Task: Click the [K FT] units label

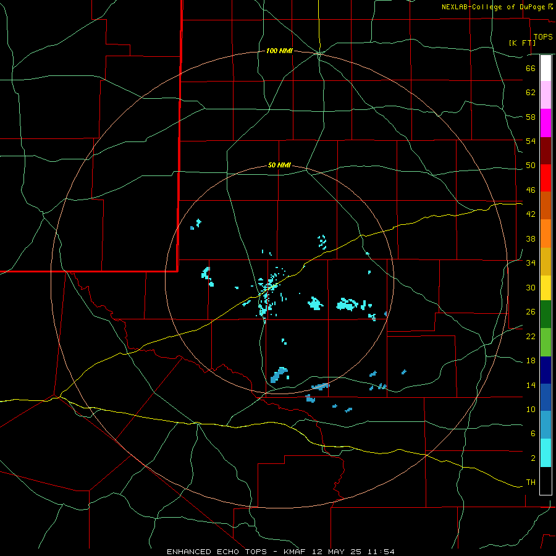Action: coord(522,43)
